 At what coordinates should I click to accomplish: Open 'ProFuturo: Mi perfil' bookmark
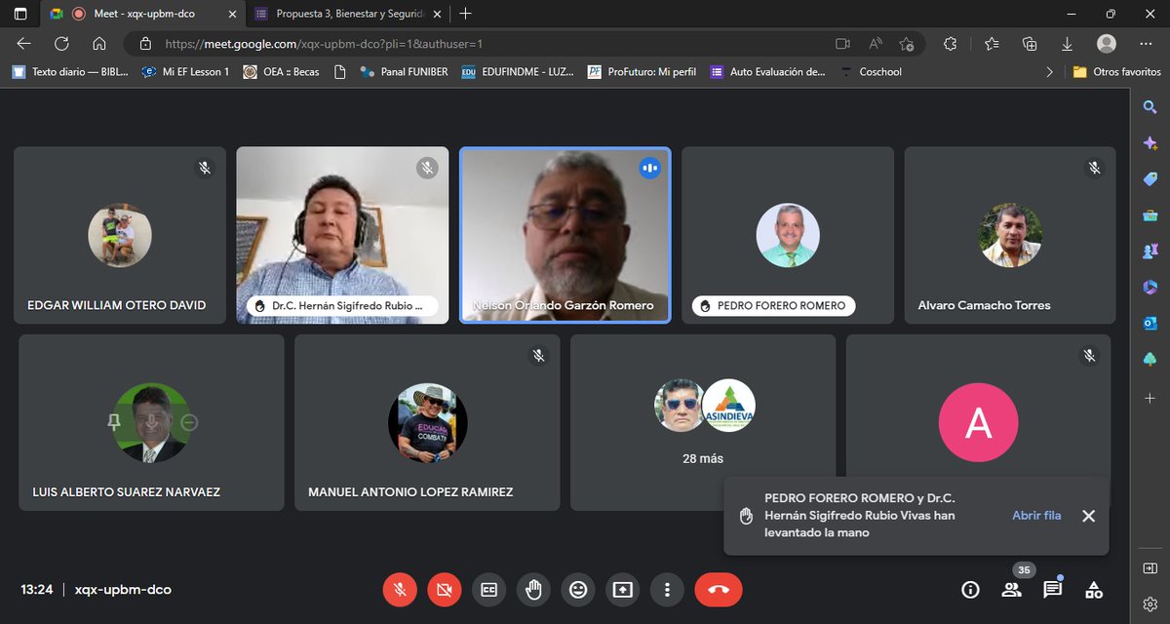pos(643,71)
